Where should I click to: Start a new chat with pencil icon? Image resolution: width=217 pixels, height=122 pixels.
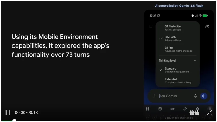tap(207, 26)
